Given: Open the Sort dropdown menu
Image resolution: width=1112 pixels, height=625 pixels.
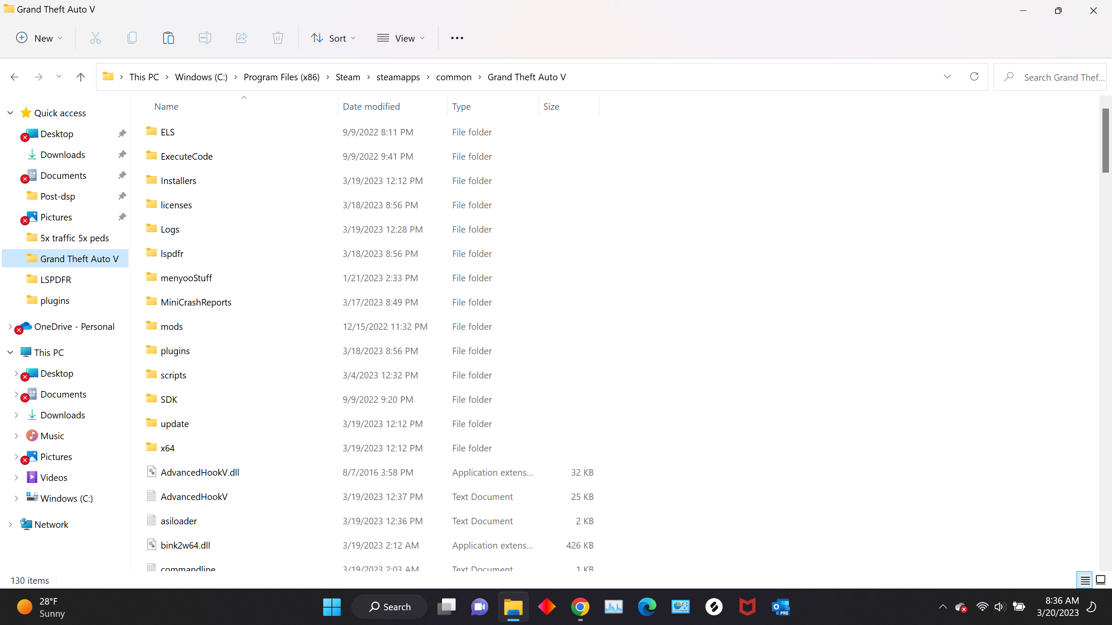Looking at the screenshot, I should tap(334, 38).
